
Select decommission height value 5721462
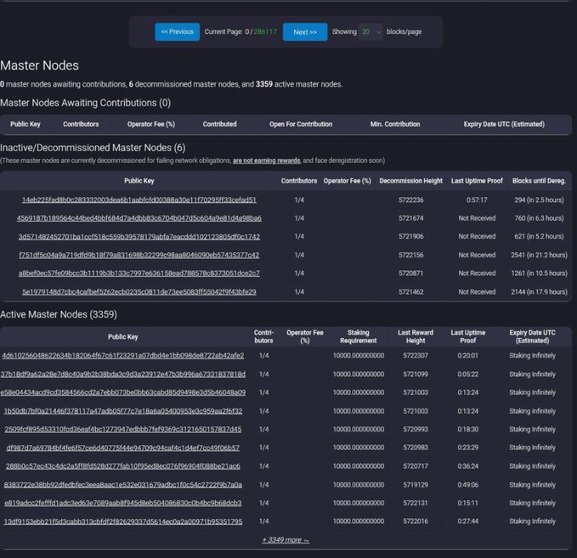pos(410,292)
